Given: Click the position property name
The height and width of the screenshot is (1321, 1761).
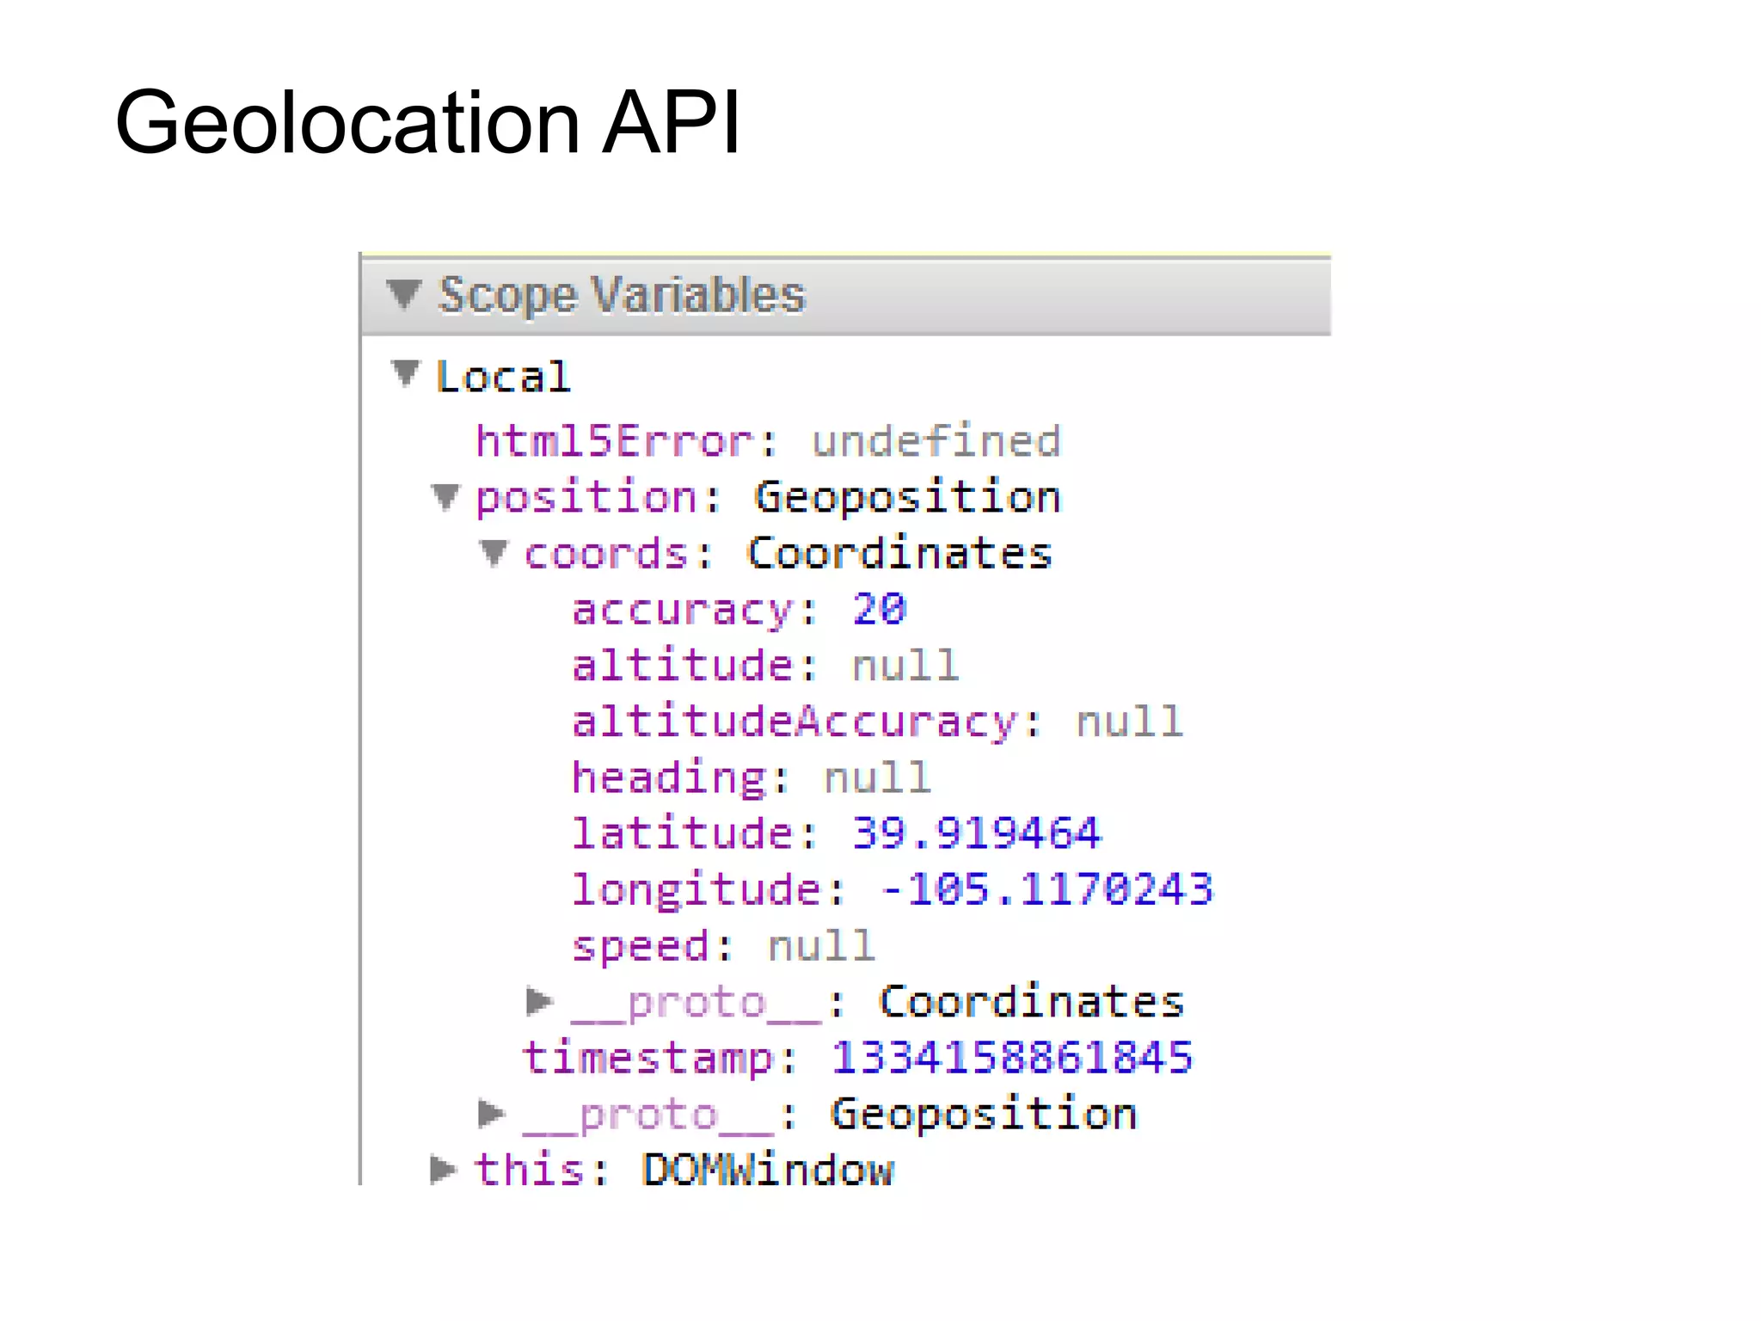Looking at the screenshot, I should 587,499.
